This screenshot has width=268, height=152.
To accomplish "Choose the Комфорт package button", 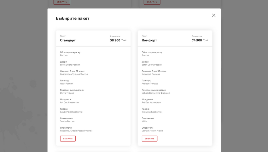I will pos(149,139).
